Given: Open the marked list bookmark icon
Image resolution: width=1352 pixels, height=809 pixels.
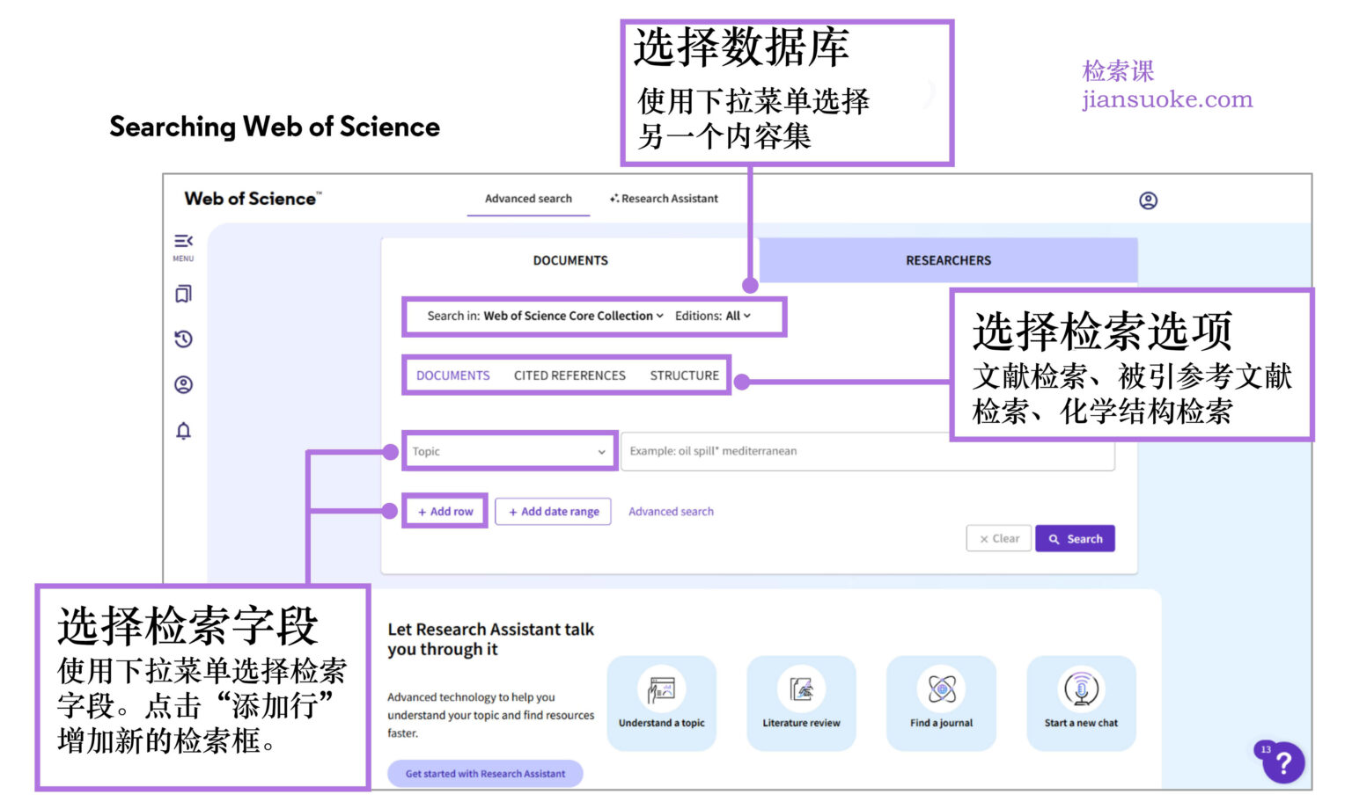Looking at the screenshot, I should click(183, 293).
